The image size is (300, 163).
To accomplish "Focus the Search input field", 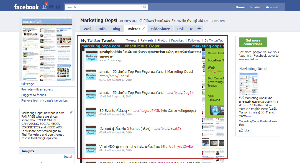I will point(104,7).
